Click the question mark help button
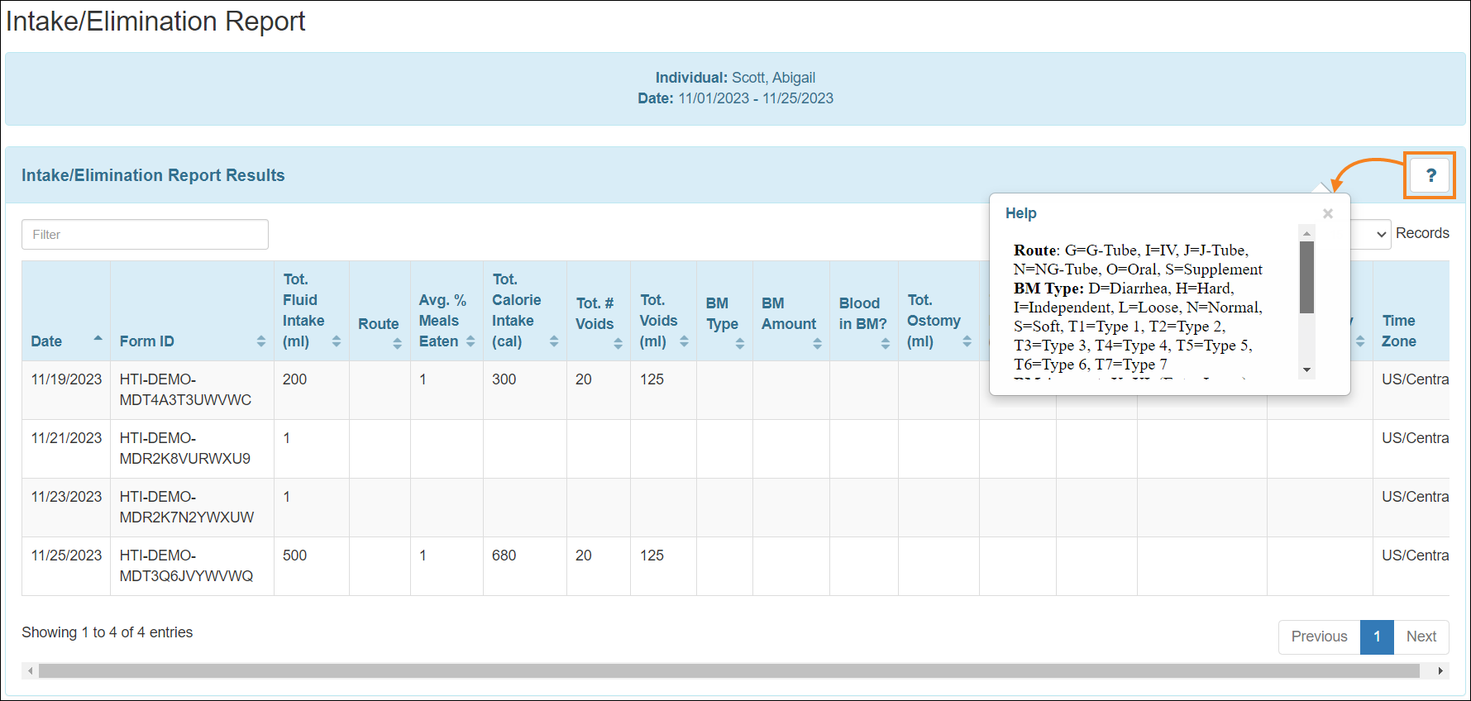Image resolution: width=1471 pixels, height=701 pixels. click(1430, 175)
